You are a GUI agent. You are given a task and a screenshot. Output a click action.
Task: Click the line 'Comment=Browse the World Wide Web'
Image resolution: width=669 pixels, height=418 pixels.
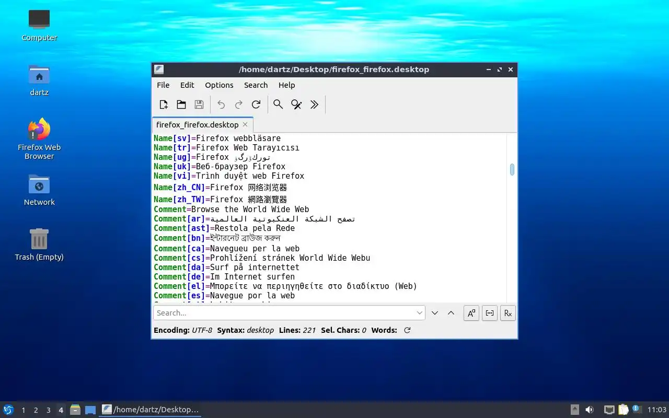tap(232, 210)
